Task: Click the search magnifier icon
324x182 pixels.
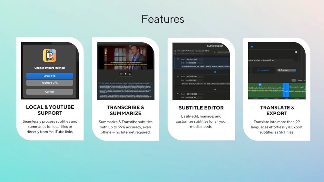Action: pyautogui.click(x=215, y=52)
